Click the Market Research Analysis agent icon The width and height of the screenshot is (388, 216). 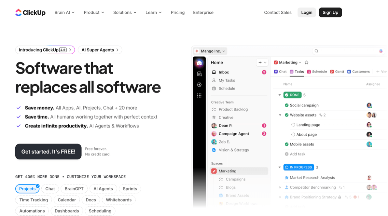286,178
